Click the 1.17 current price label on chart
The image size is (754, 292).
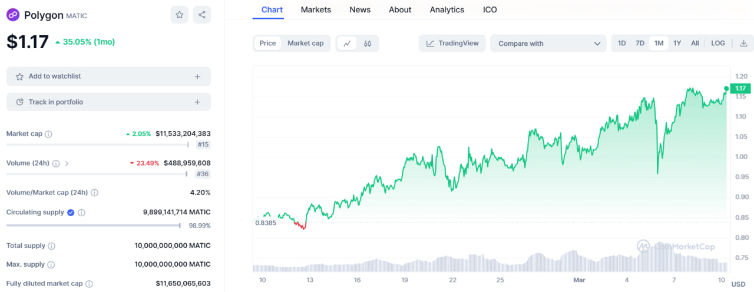(740, 88)
